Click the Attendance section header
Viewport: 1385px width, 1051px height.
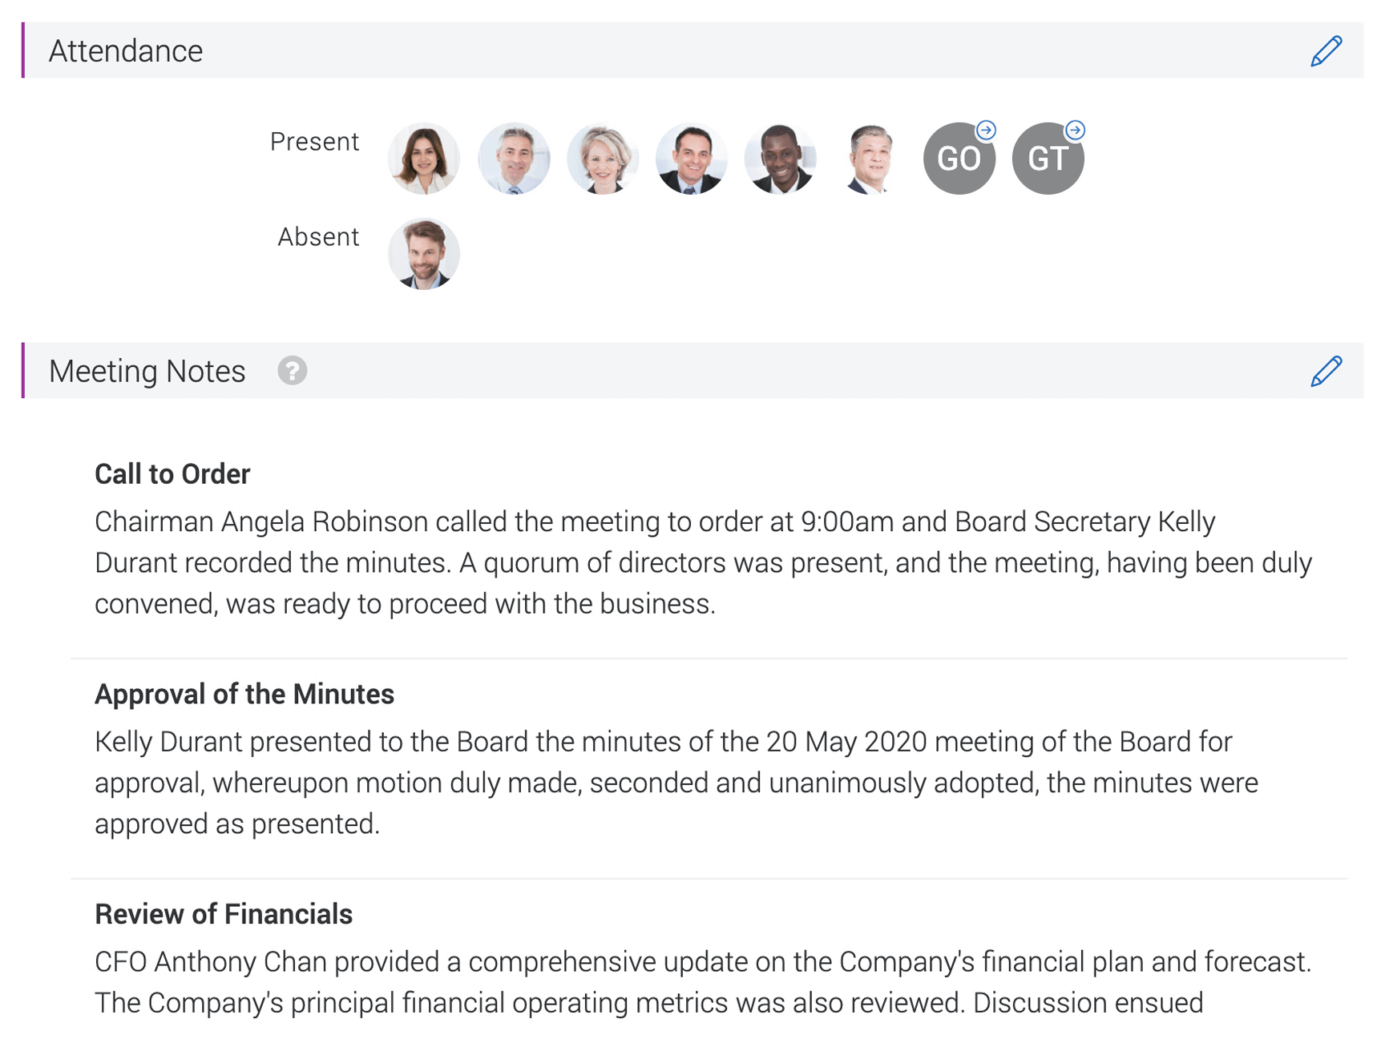coord(127,50)
